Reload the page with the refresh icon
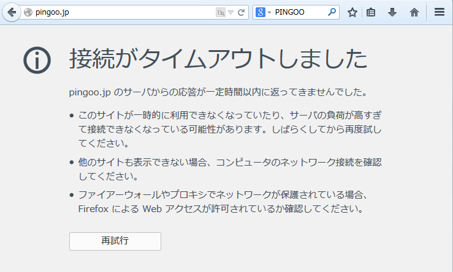This screenshot has width=453, height=272. coord(241,12)
